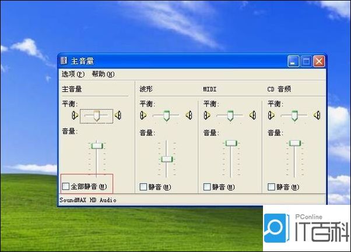This screenshot has height=252, width=351.
Task: Click the CD 音频 column heading
Action: [279, 89]
